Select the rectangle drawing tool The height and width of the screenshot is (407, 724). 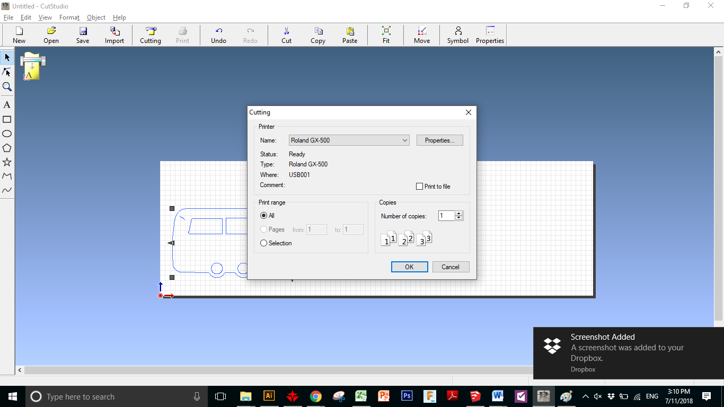[x=7, y=119]
